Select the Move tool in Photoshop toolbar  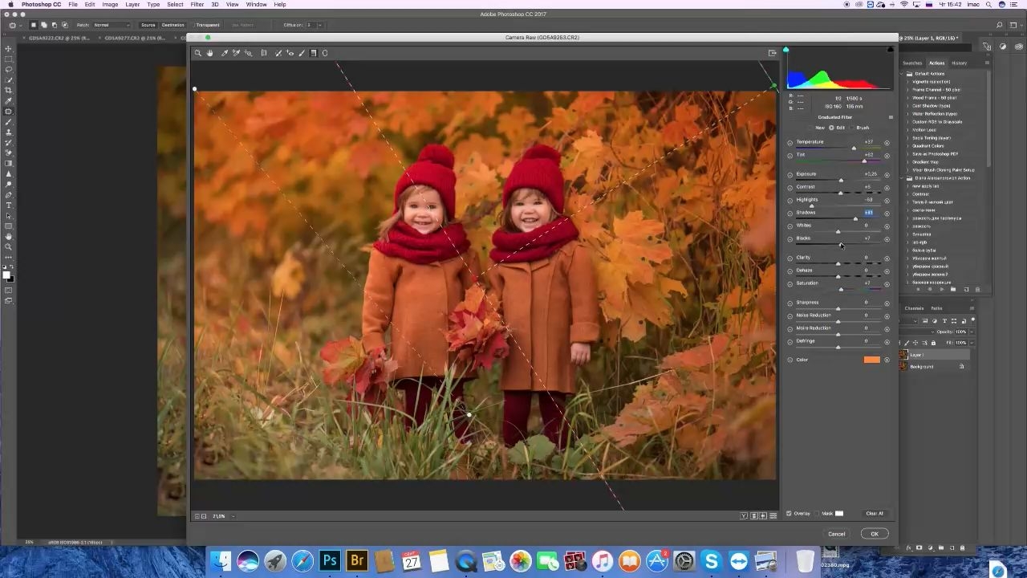[9, 49]
